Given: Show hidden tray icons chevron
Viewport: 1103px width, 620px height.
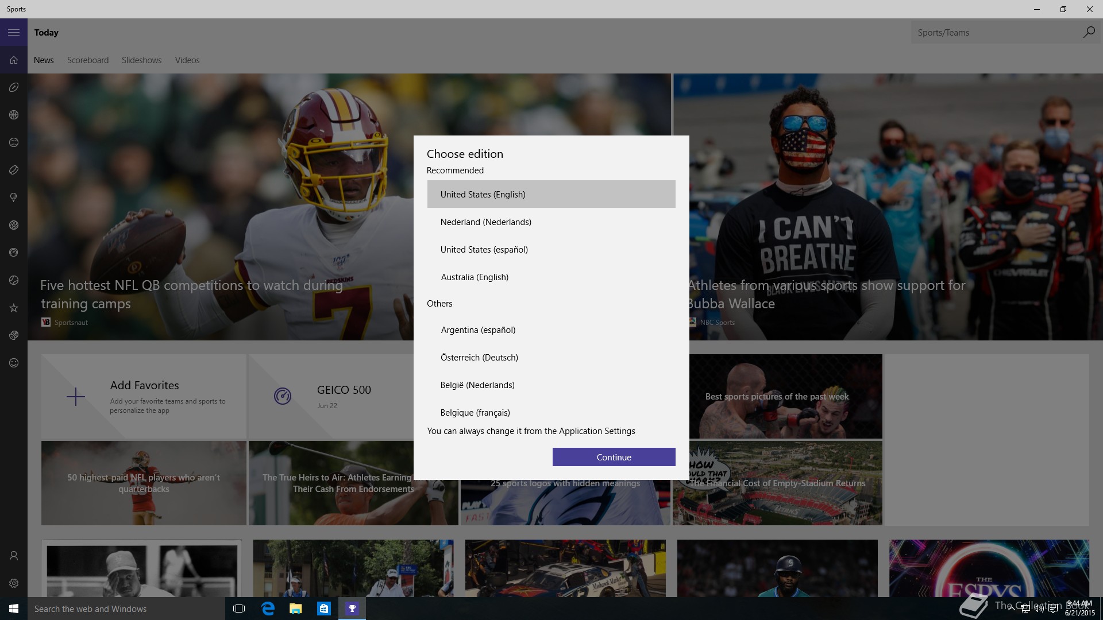Looking at the screenshot, I should [1011, 609].
